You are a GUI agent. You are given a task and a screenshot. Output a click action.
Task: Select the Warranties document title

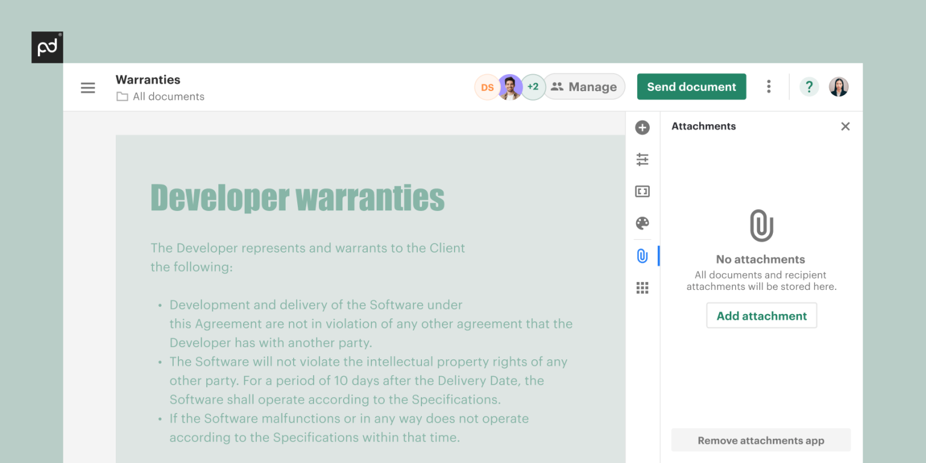(148, 80)
